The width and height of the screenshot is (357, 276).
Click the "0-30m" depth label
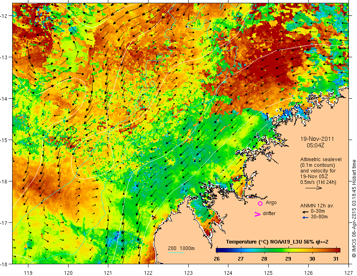click(x=318, y=211)
